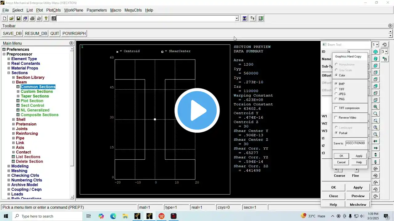The image size is (394, 221).
Task: Pan the model right with arrow icon
Action: point(376,148)
